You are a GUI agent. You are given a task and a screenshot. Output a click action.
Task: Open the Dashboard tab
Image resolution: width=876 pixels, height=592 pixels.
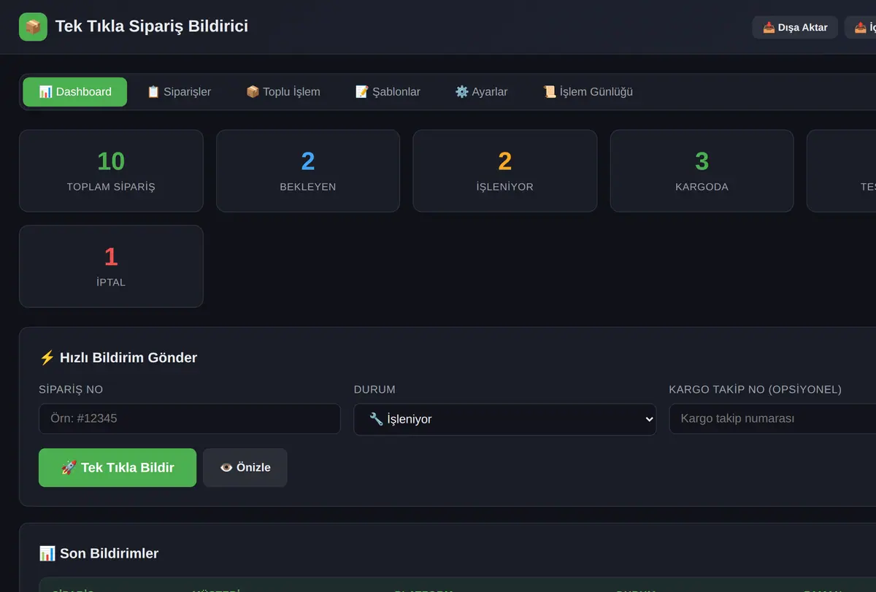[74, 92]
